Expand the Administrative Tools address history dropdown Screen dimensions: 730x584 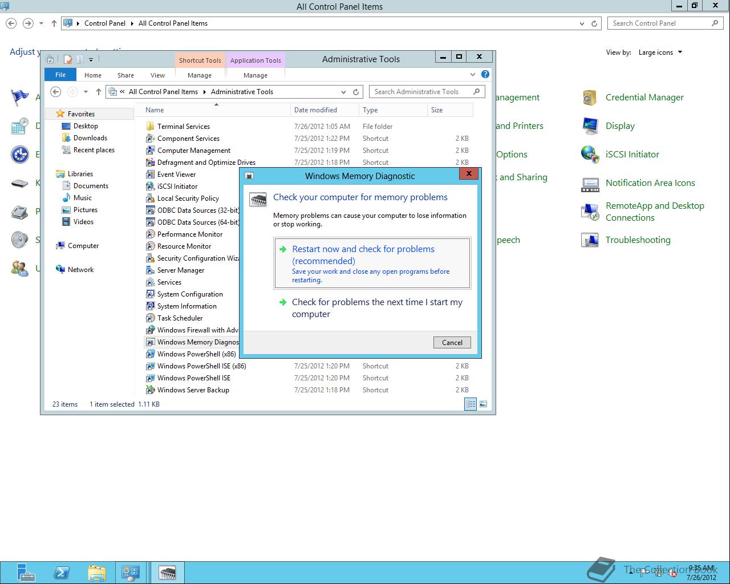tap(343, 92)
